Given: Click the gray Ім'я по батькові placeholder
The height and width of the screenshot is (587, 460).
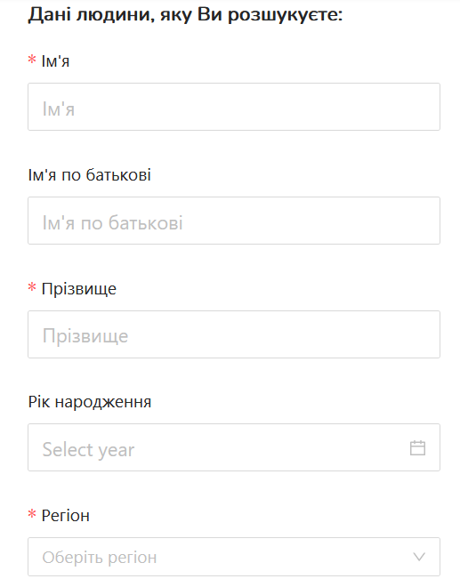Looking at the screenshot, I should point(113,222).
